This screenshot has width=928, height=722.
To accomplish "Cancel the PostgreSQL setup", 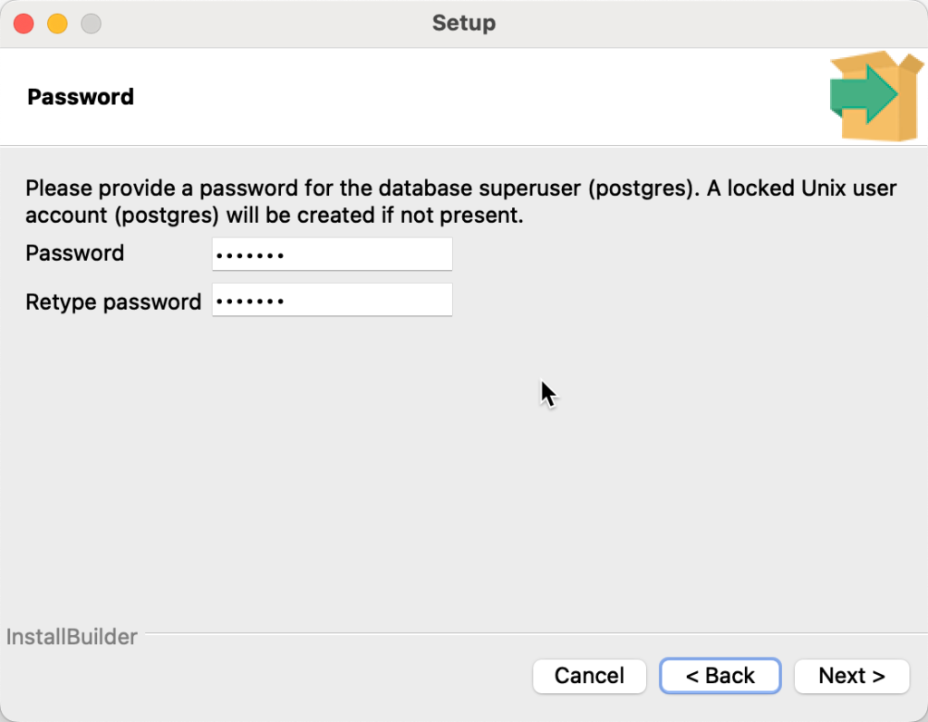I will click(x=589, y=676).
